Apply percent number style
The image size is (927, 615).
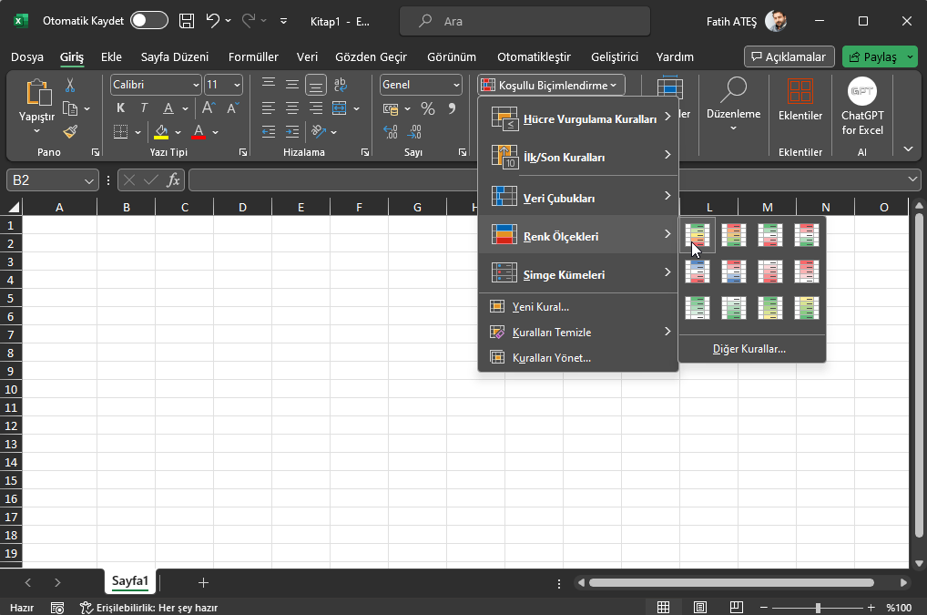pos(427,108)
